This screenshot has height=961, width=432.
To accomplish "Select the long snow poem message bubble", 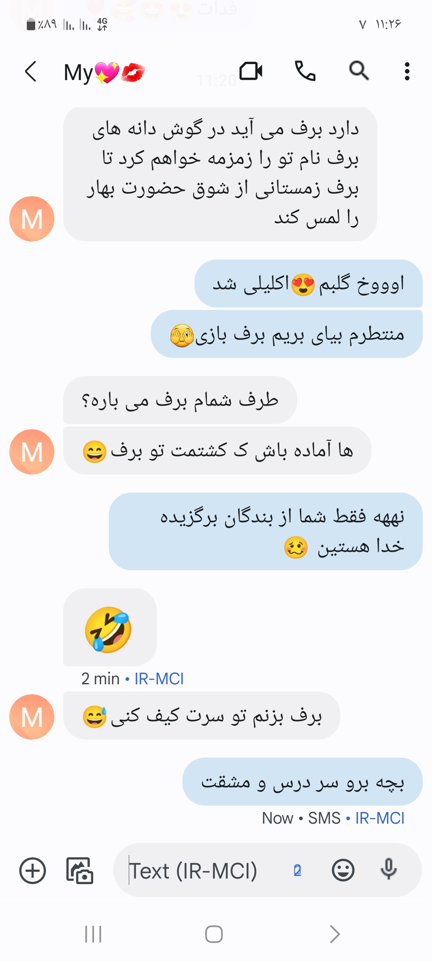I will pyautogui.click(x=220, y=174).
